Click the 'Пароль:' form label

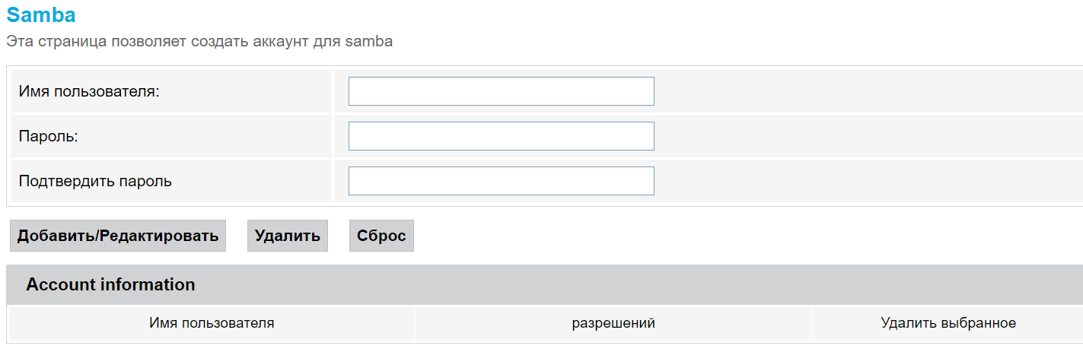(x=49, y=136)
